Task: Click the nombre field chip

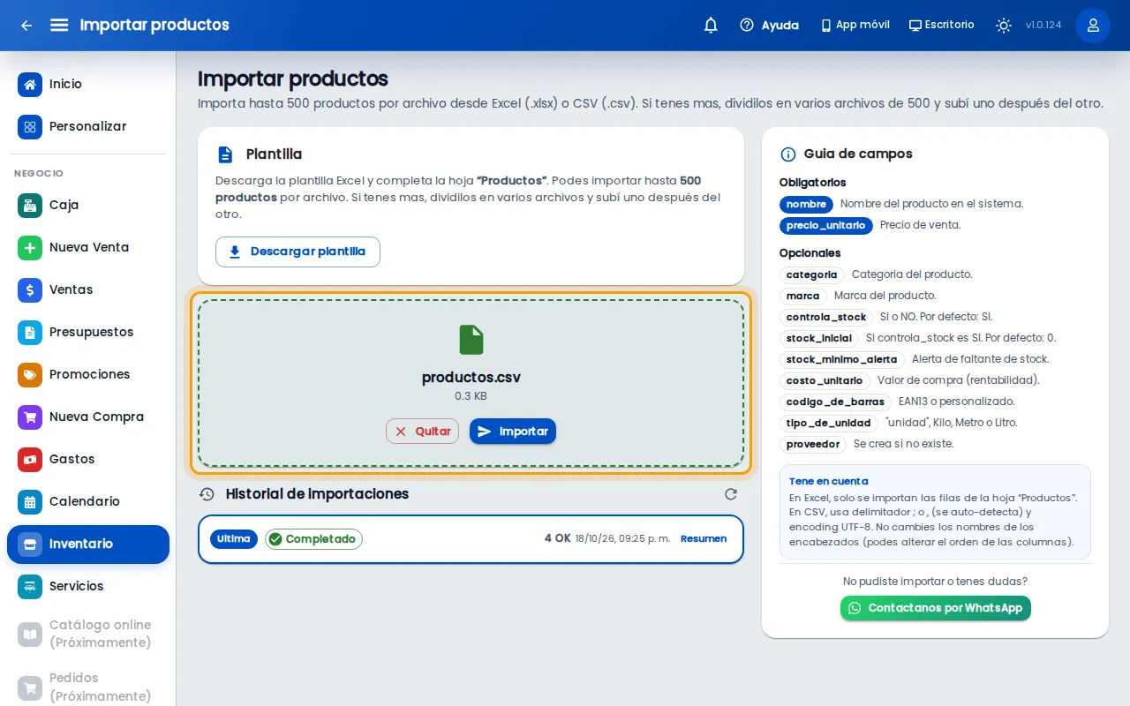Action: pos(806,205)
